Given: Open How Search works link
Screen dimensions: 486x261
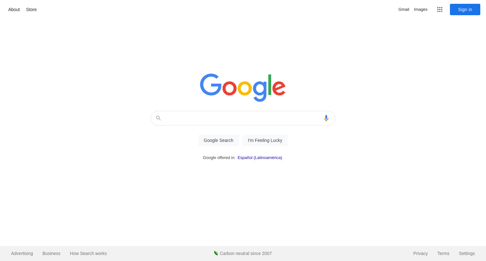Looking at the screenshot, I should pyautogui.click(x=88, y=253).
